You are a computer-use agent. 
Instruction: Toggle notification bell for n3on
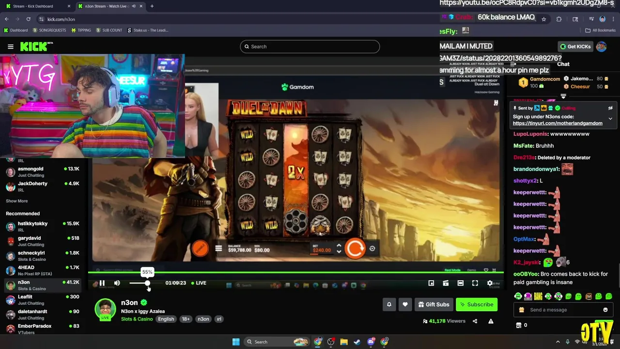click(389, 304)
